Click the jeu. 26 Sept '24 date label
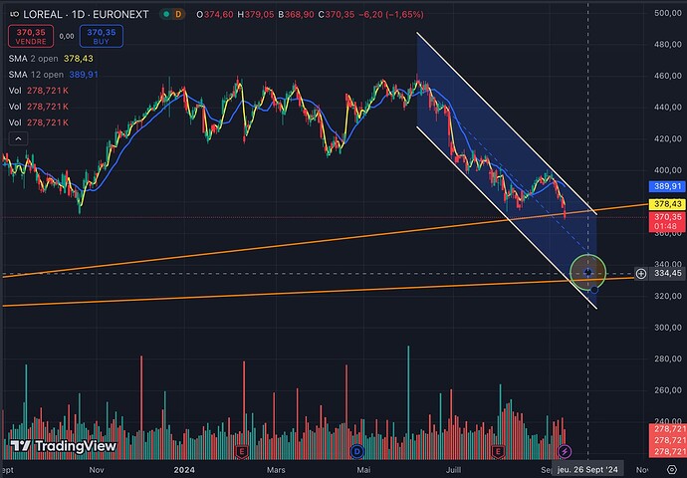The image size is (687, 478). [589, 469]
